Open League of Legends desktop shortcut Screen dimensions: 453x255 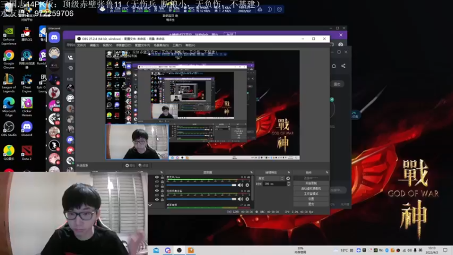(8, 83)
